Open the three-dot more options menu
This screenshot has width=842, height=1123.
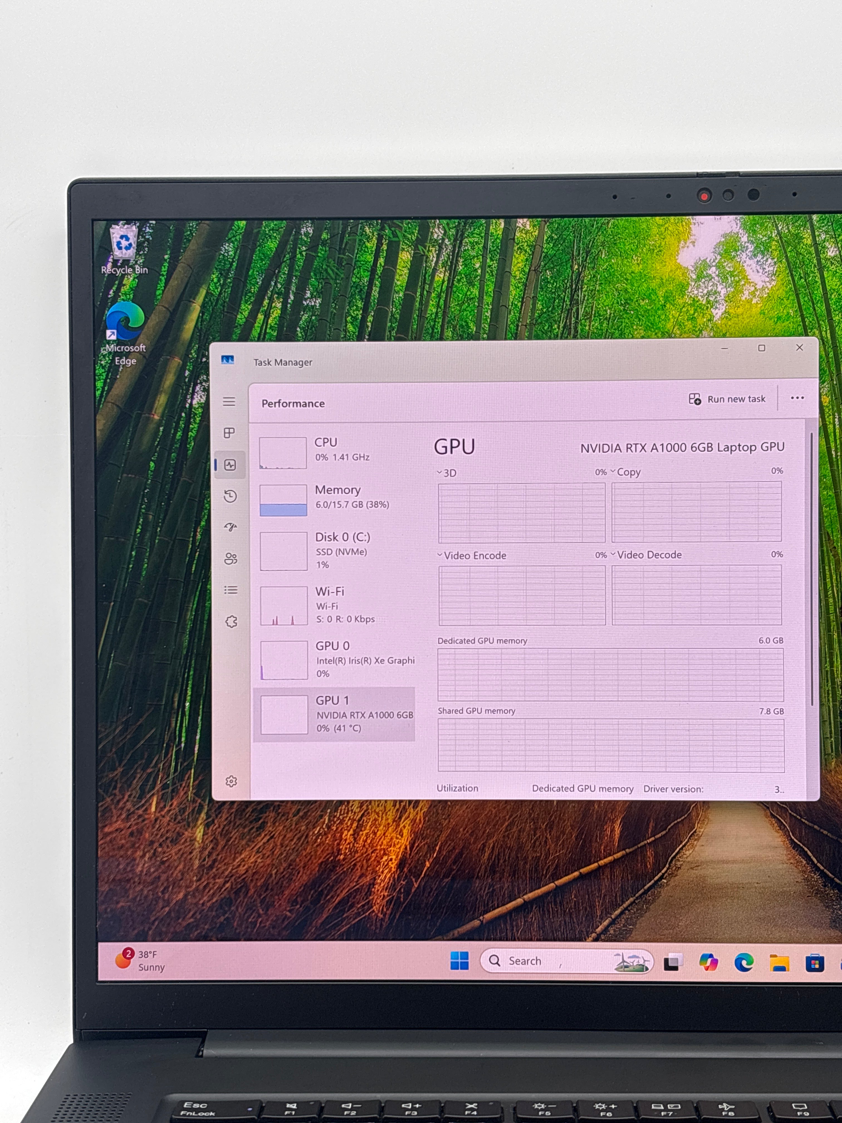click(797, 398)
